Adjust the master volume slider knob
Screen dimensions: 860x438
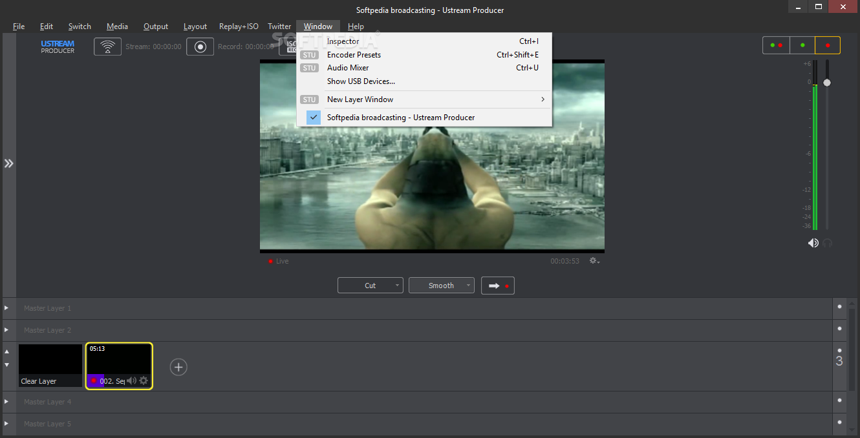(x=827, y=83)
